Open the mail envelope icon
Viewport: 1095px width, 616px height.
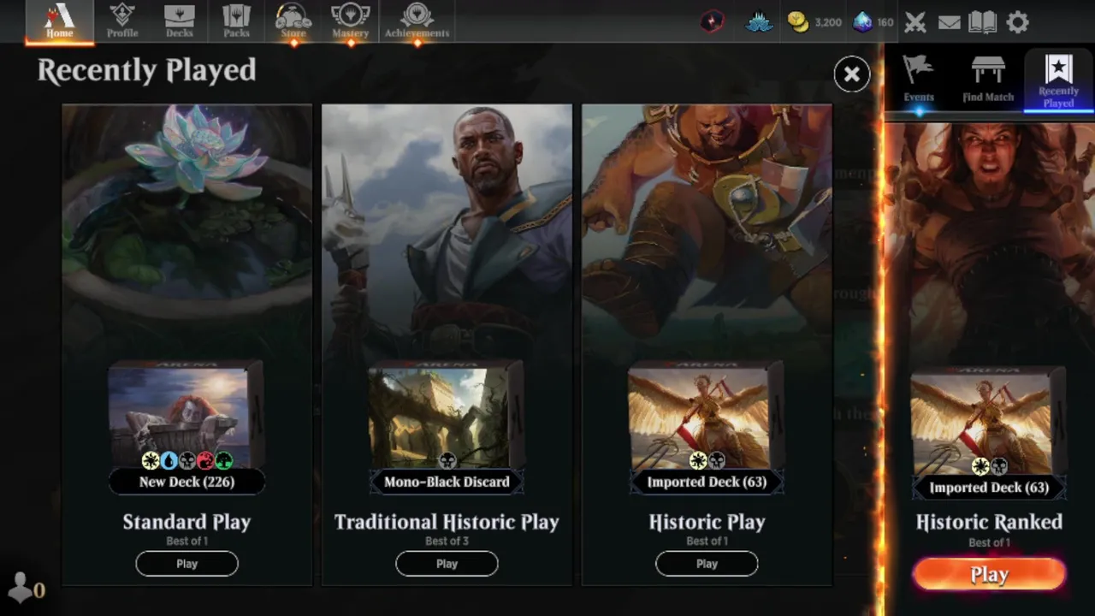(x=949, y=23)
